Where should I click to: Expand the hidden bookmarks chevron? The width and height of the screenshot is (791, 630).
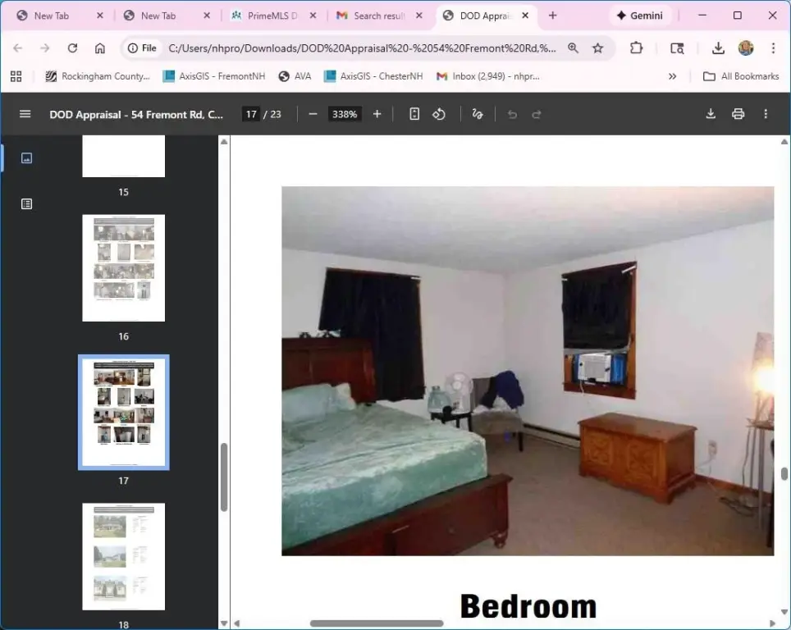pos(673,76)
